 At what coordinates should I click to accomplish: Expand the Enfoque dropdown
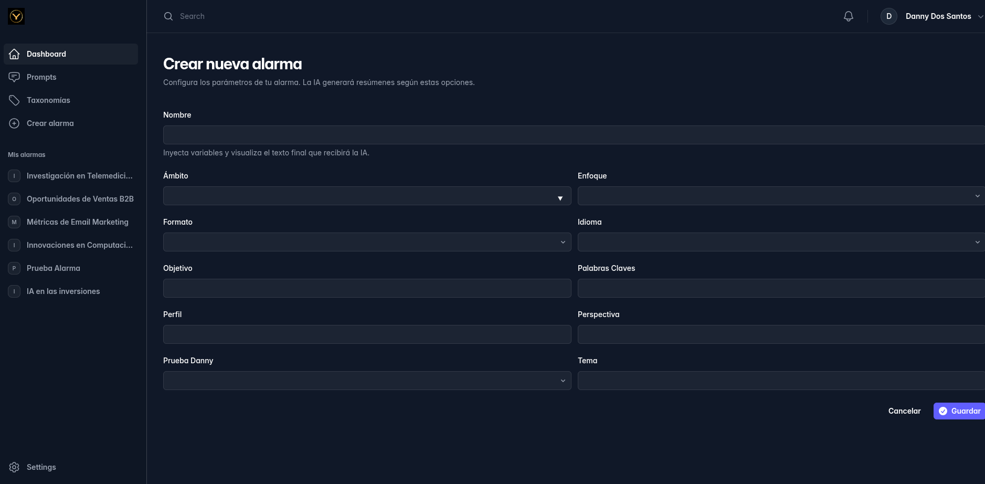[780, 196]
